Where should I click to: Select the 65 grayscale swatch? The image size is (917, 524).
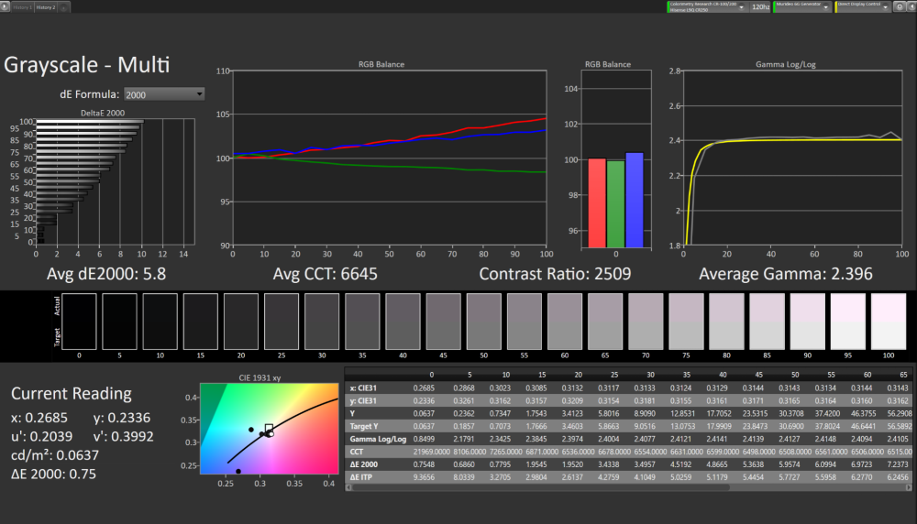tap(605, 322)
